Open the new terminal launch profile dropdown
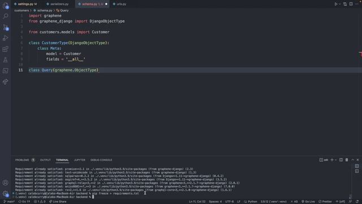The width and height of the screenshot is (362, 204). 335,160
